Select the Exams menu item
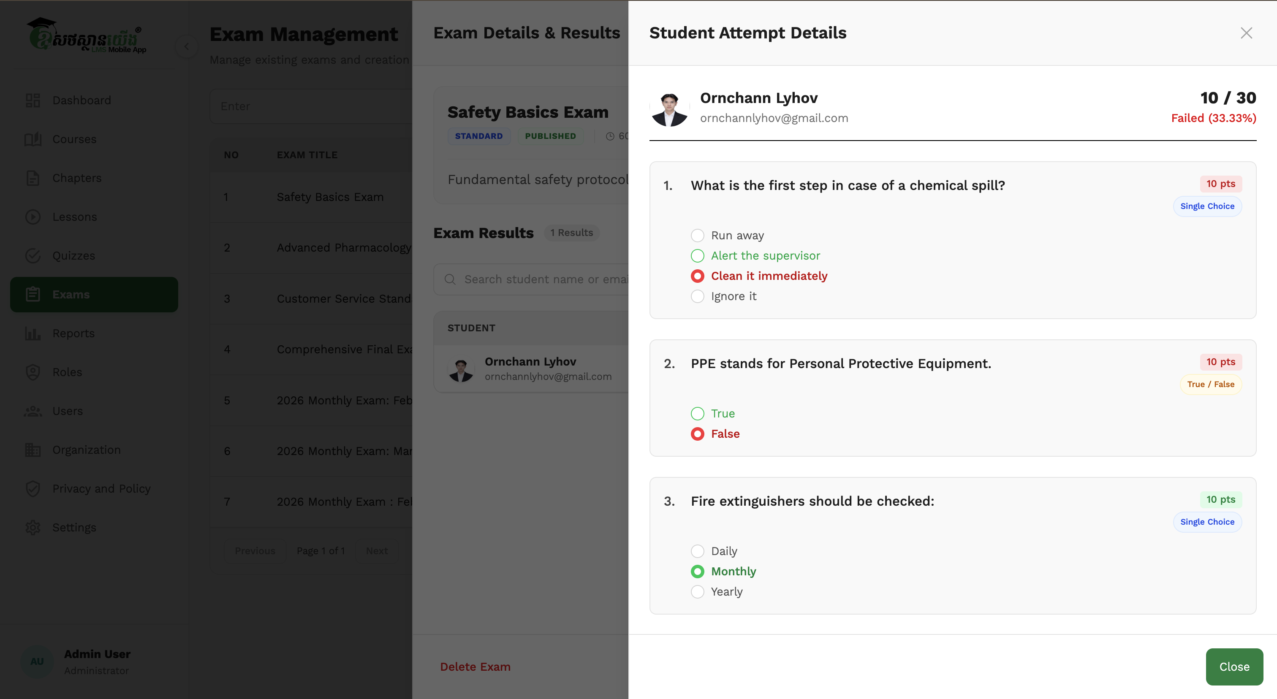 [71, 294]
